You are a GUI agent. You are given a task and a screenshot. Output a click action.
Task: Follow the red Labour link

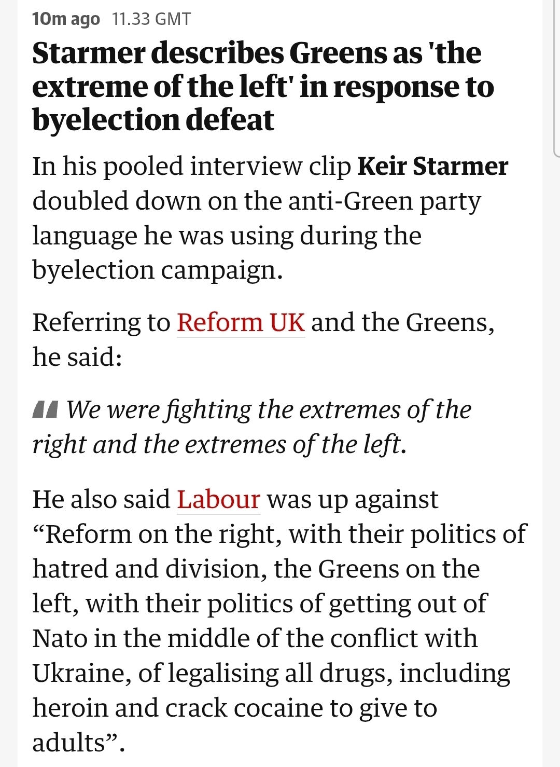pos(218,499)
